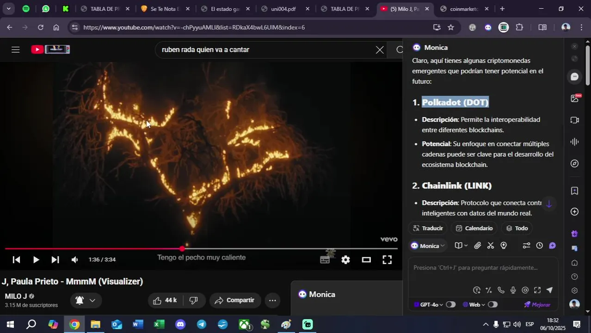Click the text formatting T icon in Monica input
The height and width of the screenshot is (333, 591).
pos(477,290)
